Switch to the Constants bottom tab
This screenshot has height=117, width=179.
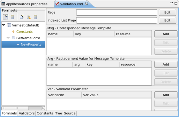tap(45, 113)
